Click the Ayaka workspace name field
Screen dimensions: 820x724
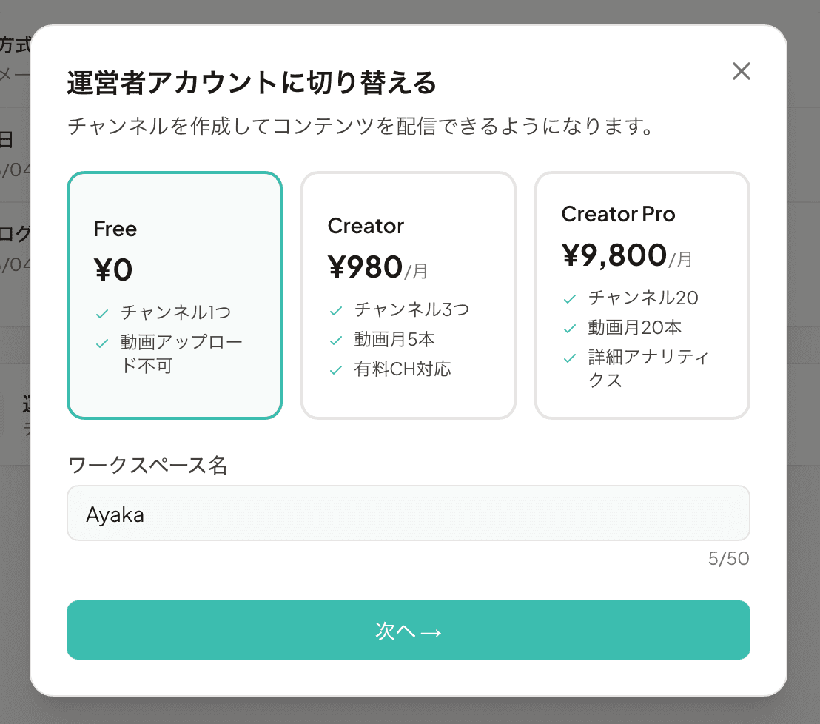409,513
